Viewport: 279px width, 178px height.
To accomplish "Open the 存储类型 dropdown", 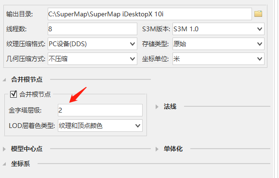I will coord(218,44).
